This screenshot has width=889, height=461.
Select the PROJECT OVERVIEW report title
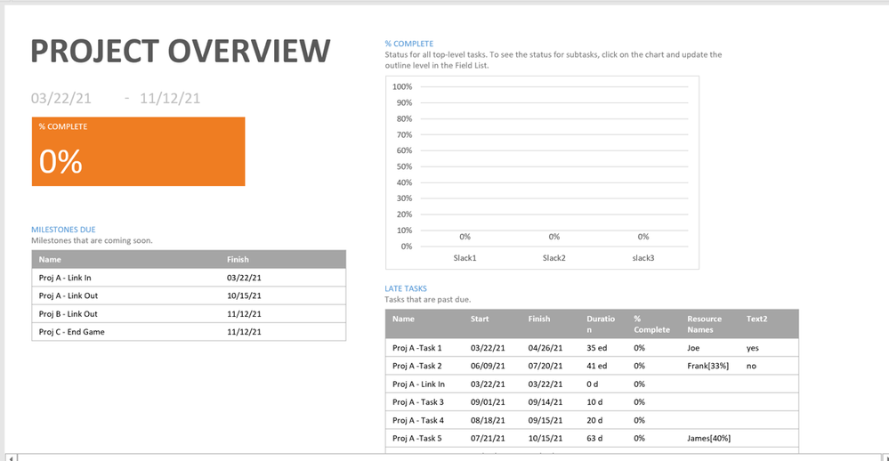pos(181,51)
